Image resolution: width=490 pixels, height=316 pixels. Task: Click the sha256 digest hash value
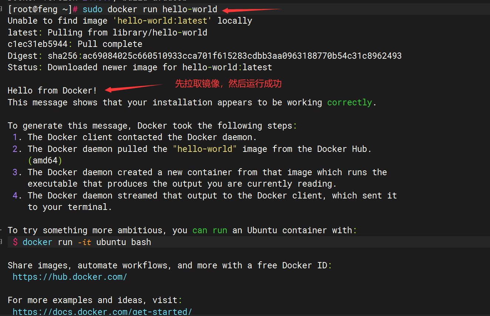pos(242,56)
